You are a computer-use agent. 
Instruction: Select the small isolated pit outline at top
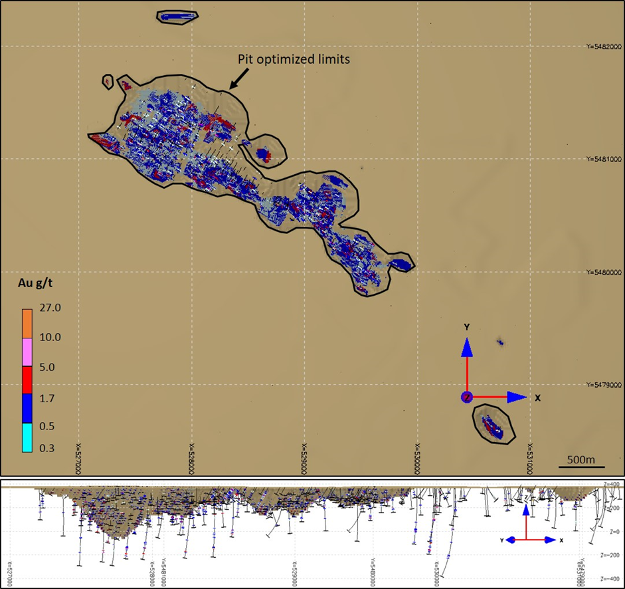[x=178, y=16]
